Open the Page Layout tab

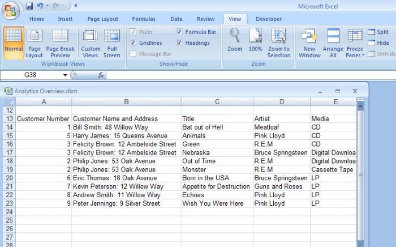[x=102, y=19]
